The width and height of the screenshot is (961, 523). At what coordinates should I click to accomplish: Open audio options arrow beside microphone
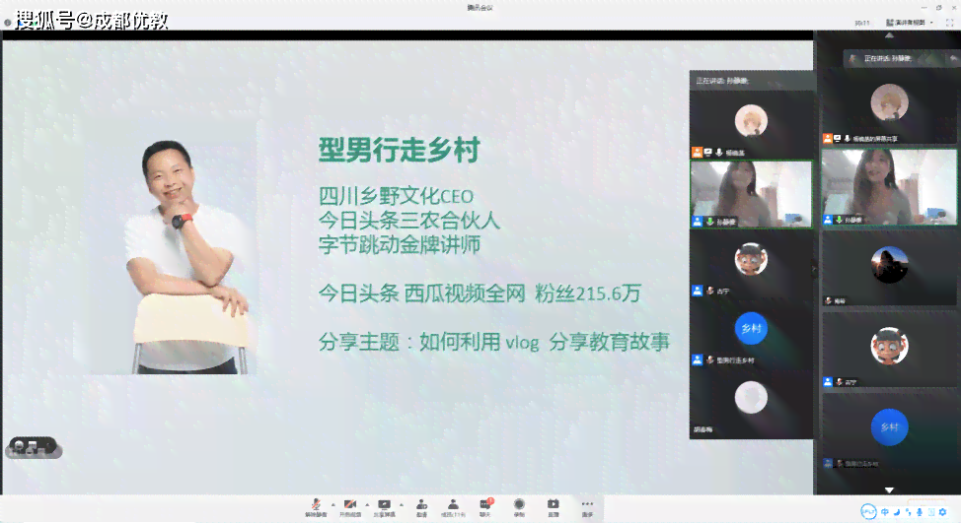click(333, 504)
